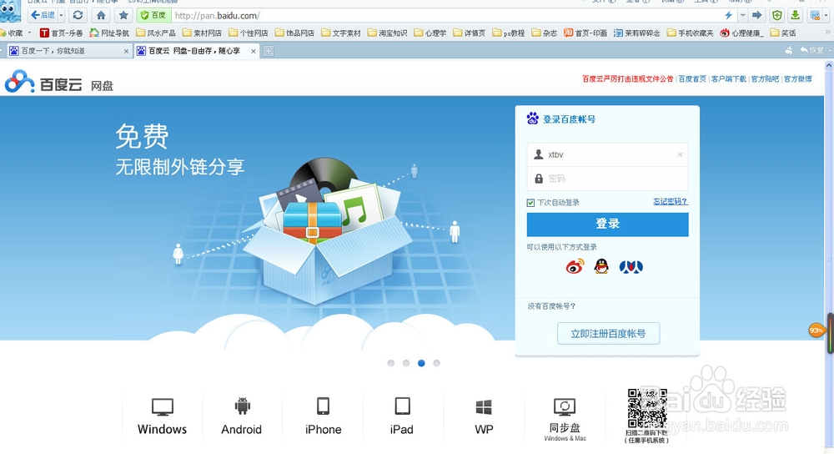Bookmark this page with the star icon

(123, 15)
